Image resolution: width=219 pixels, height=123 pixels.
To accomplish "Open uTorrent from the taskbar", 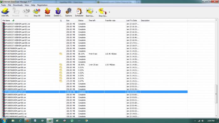I will (x=72, y=121).
